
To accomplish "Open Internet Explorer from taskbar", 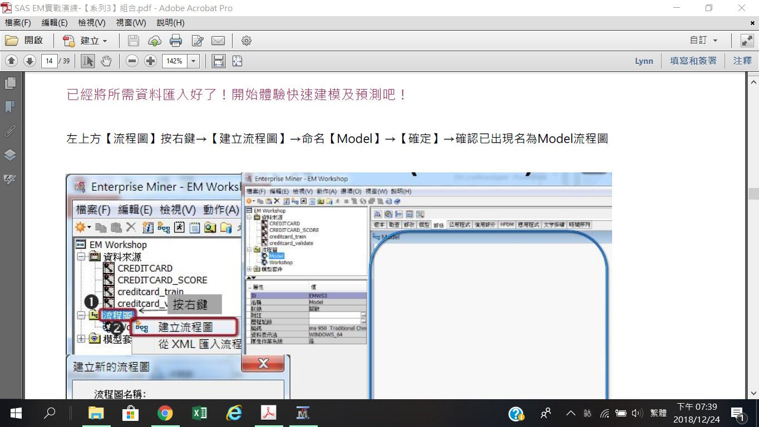I will click(x=234, y=413).
